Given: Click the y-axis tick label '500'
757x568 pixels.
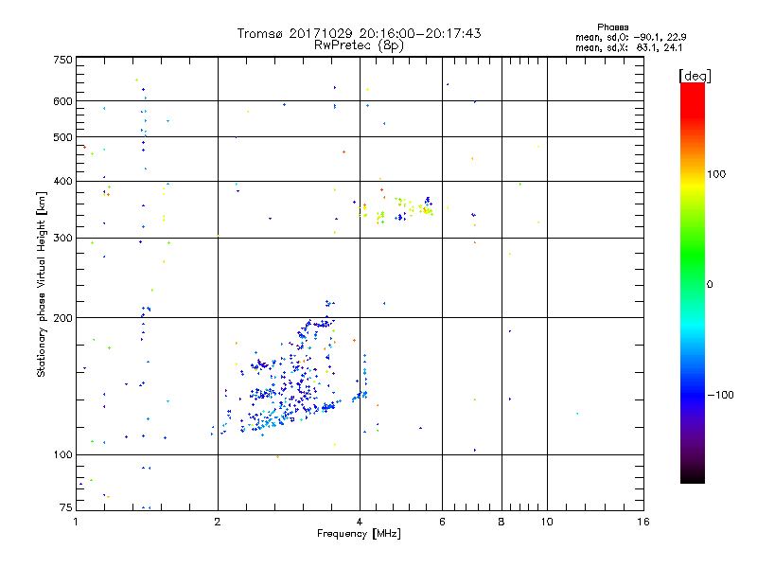Looking at the screenshot, I should click(x=62, y=137).
